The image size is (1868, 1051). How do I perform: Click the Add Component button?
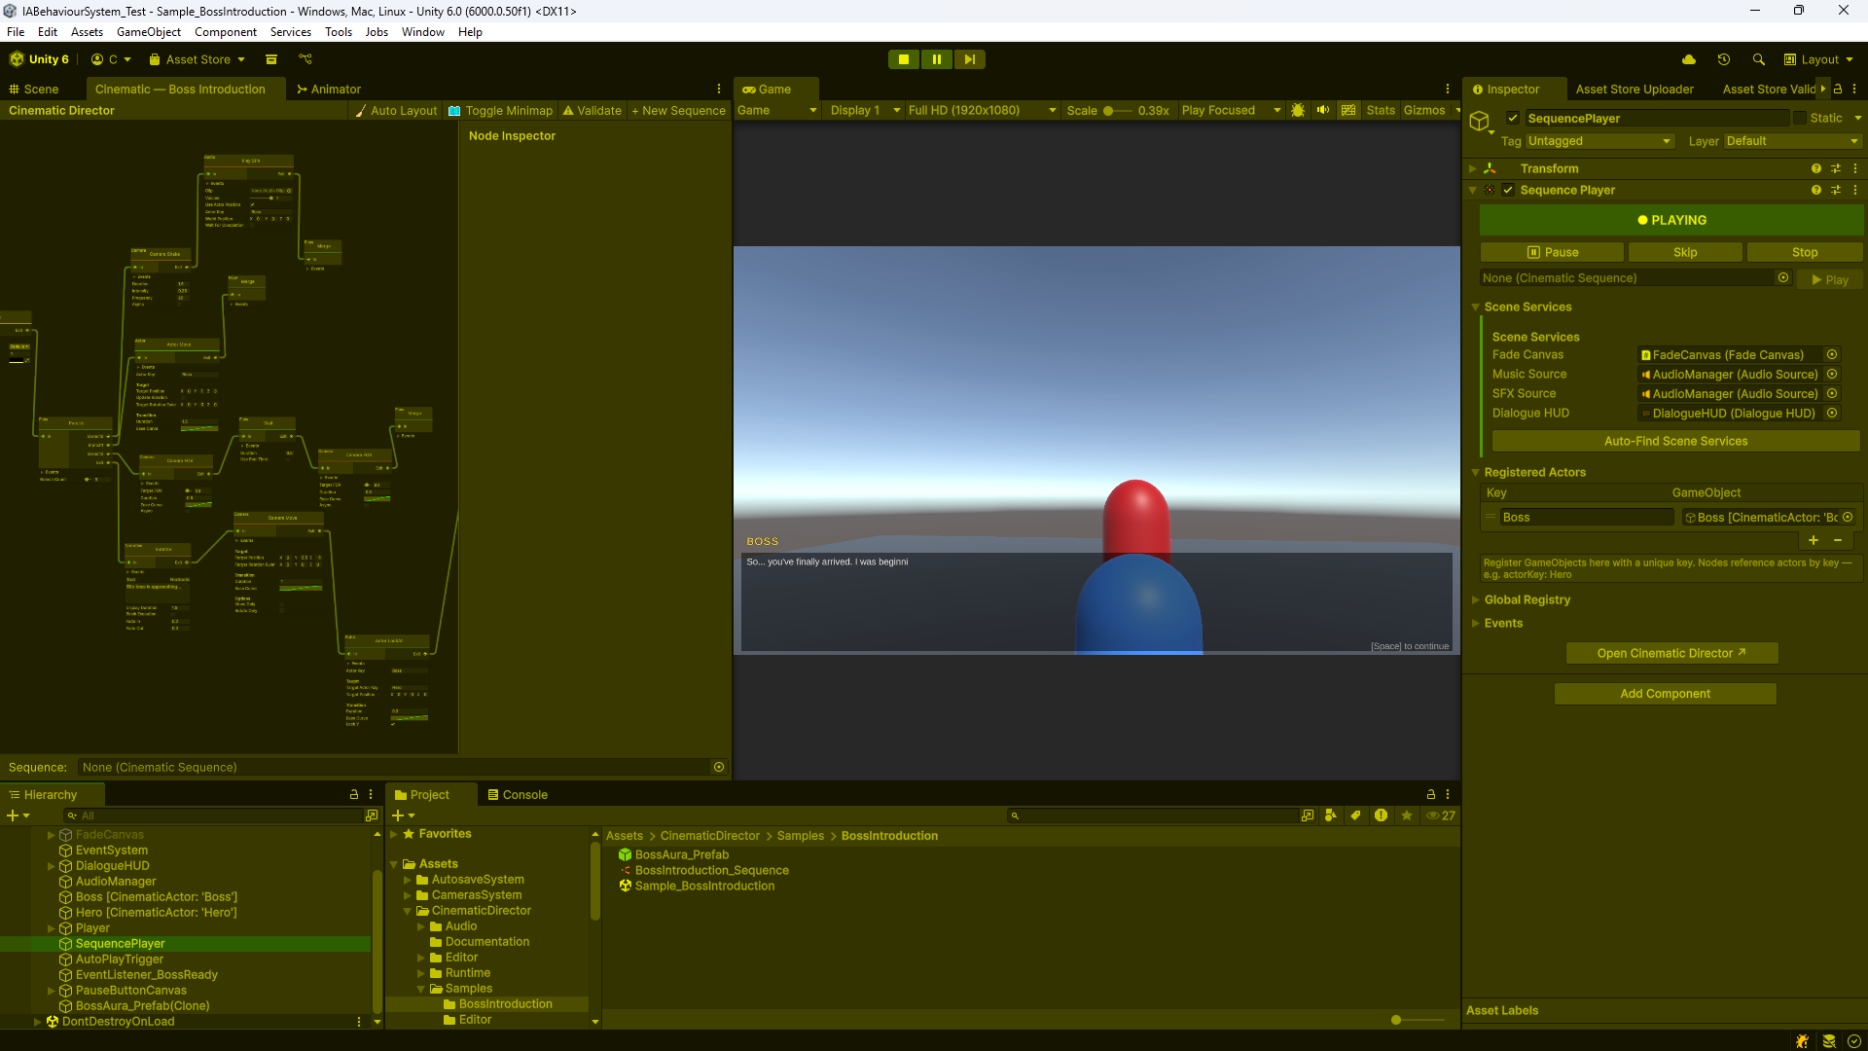click(1665, 694)
